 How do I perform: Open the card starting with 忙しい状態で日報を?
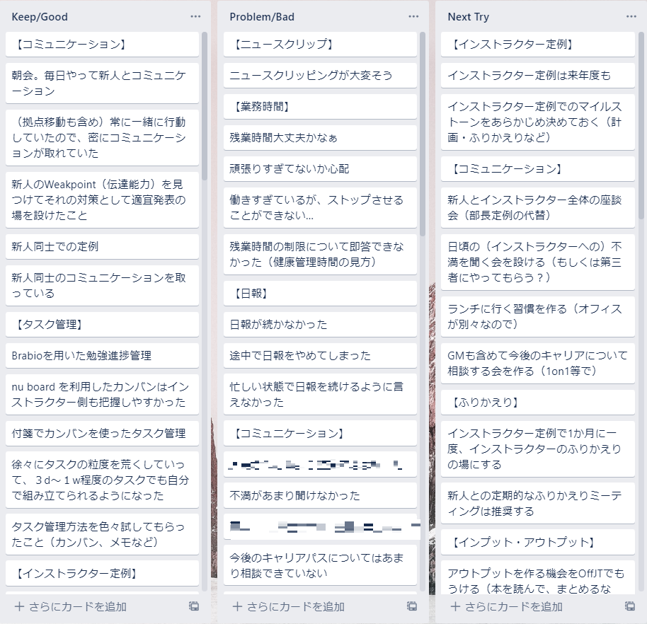tap(320, 394)
